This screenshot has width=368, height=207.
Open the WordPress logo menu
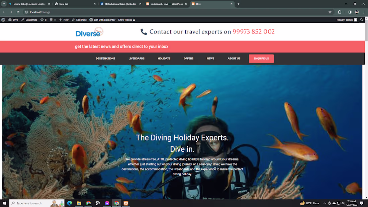(3, 20)
